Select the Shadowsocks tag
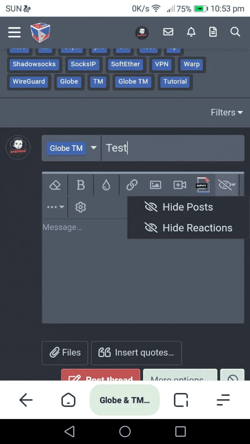Screen dimensions: 250x444 34,64
